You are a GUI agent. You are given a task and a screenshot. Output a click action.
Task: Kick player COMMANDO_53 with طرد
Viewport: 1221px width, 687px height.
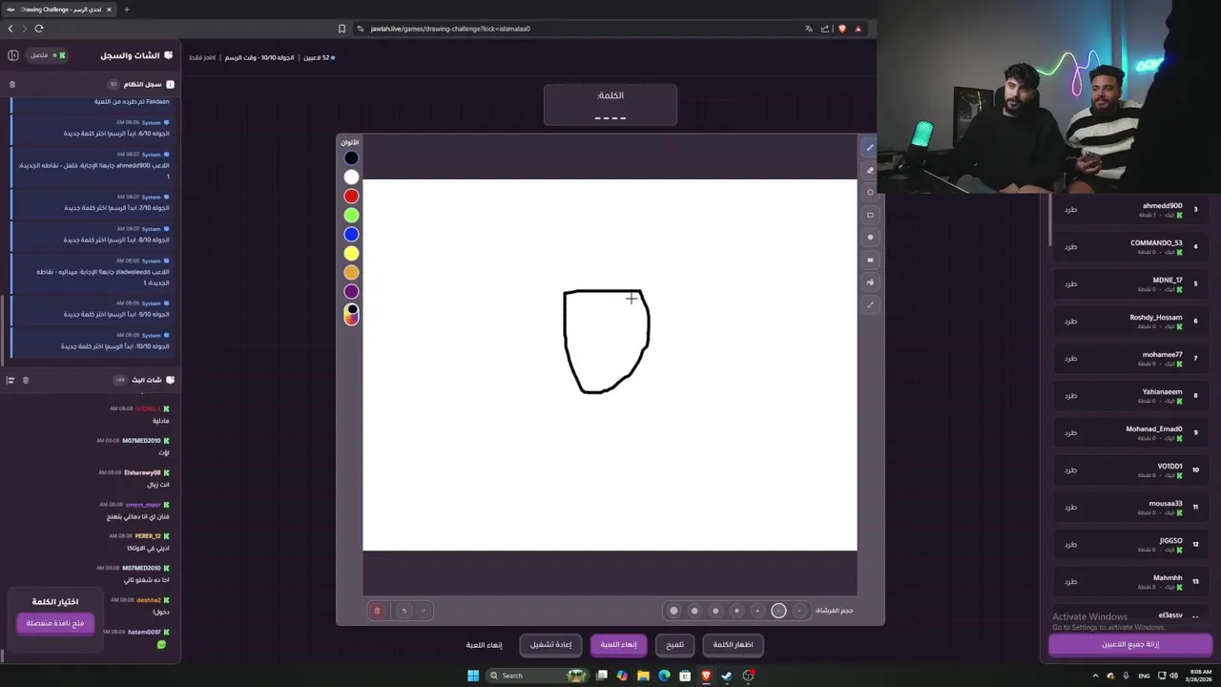coord(1070,247)
